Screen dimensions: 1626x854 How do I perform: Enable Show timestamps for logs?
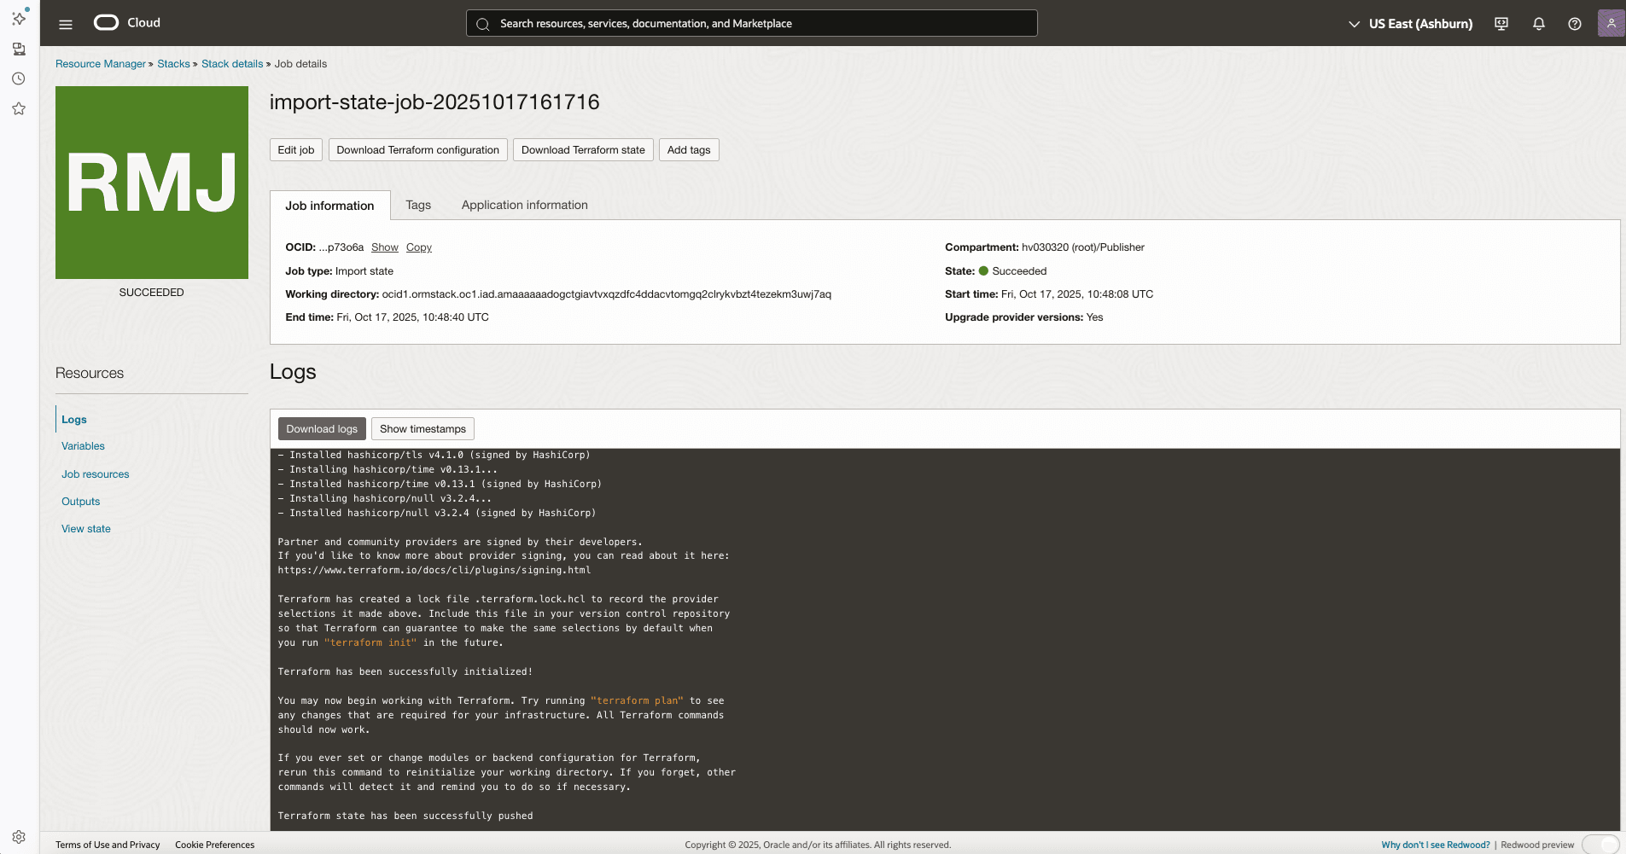[x=423, y=428]
